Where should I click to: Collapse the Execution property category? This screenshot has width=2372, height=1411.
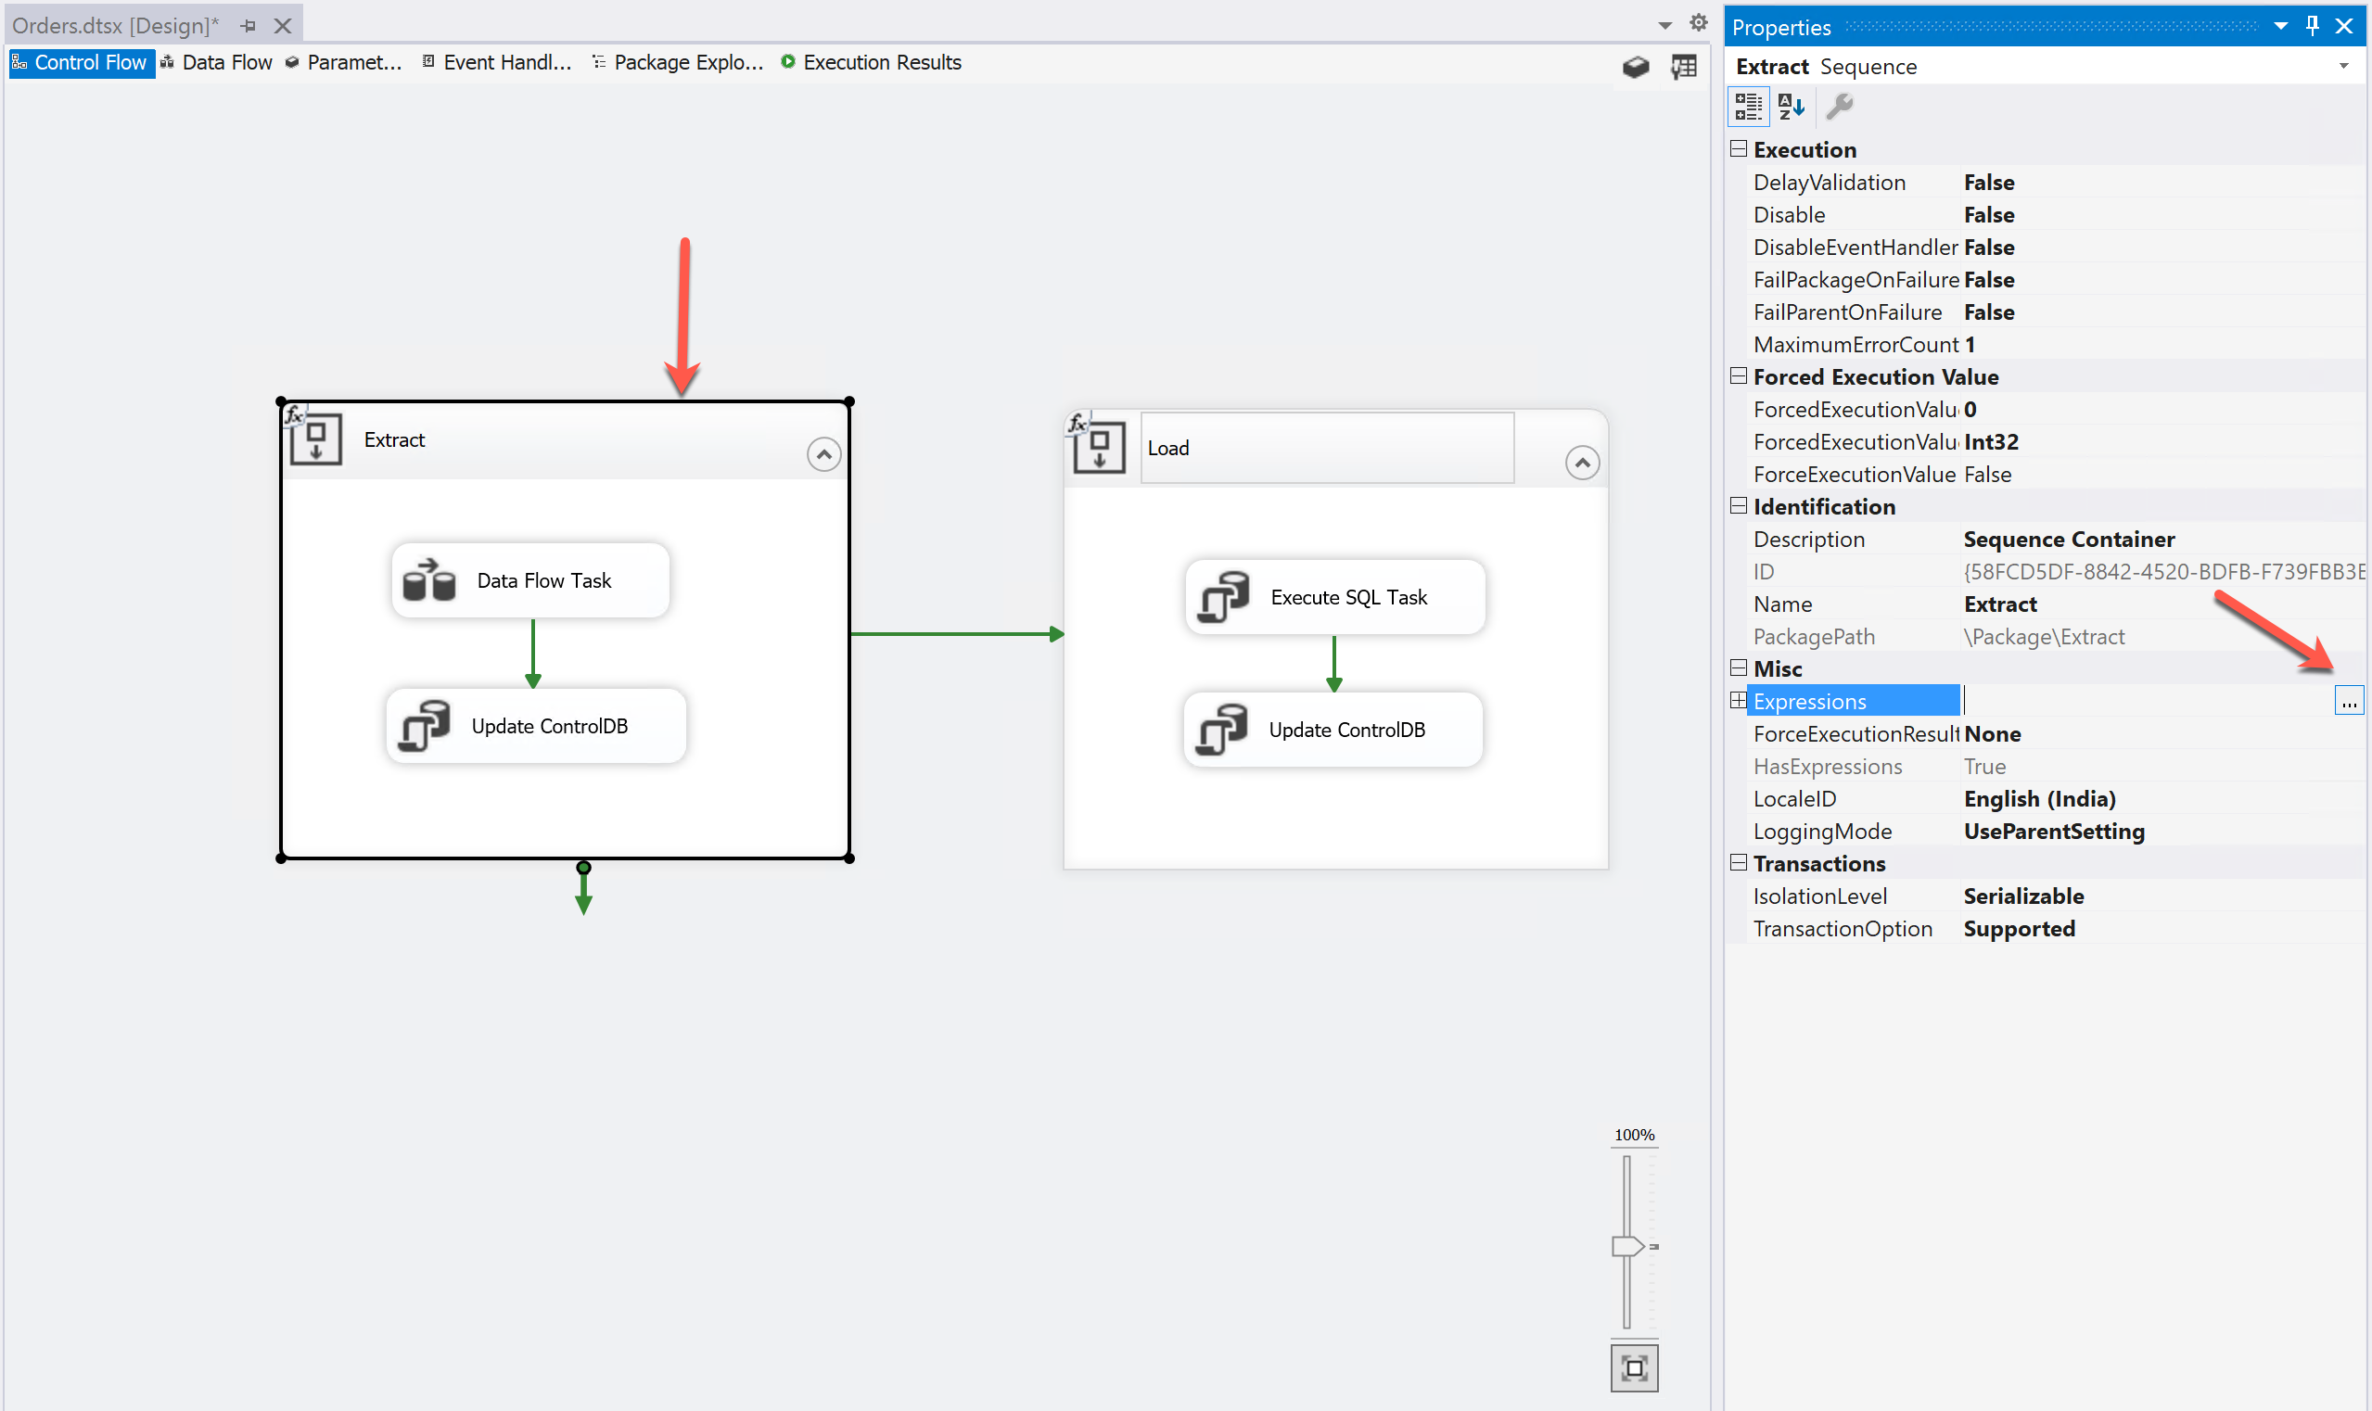pyautogui.click(x=1739, y=149)
